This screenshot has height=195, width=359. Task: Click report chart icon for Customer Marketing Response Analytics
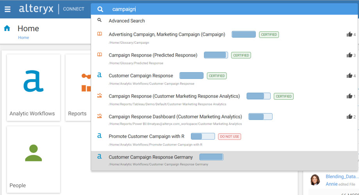click(100, 96)
